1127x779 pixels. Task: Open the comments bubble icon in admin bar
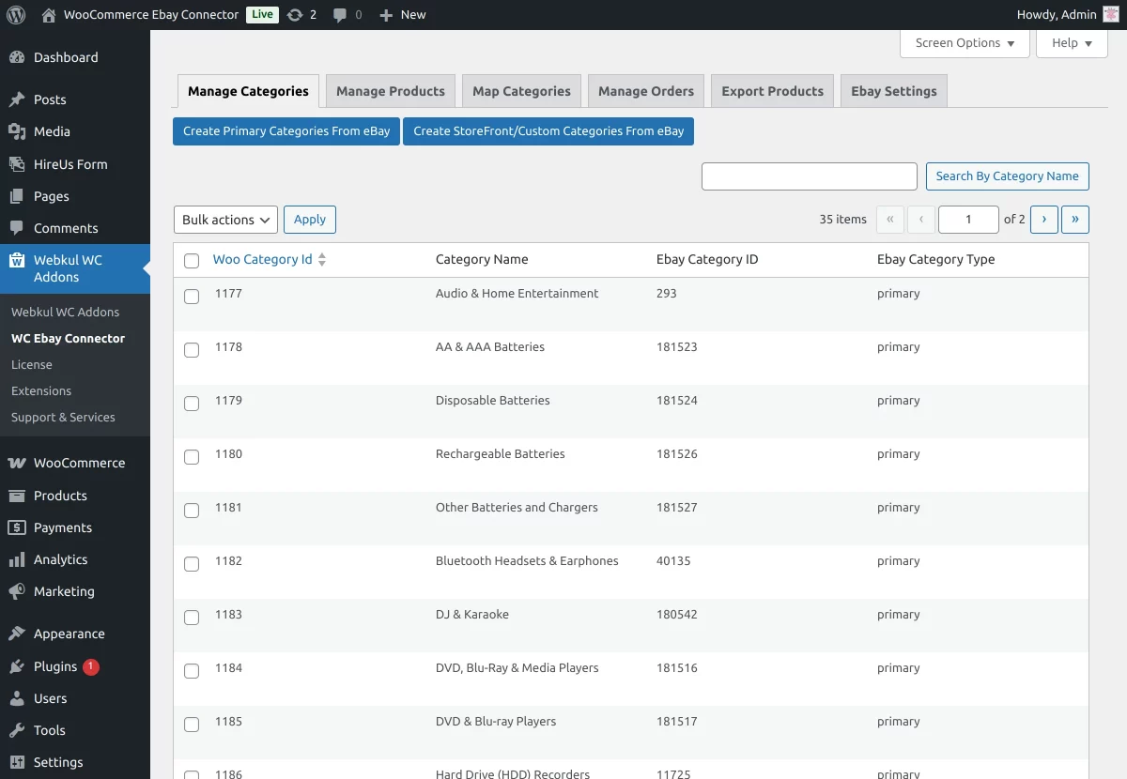click(340, 14)
